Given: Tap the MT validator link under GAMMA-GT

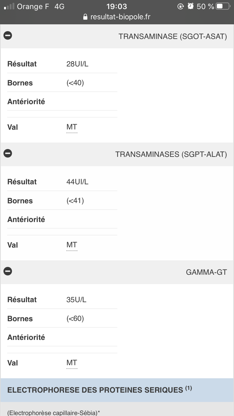Looking at the screenshot, I should tap(72, 363).
